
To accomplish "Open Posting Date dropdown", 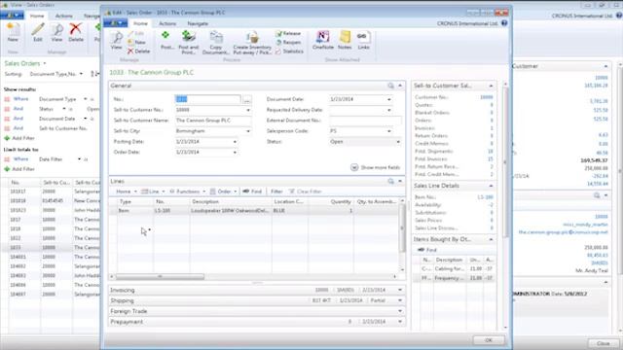I will click(235, 142).
